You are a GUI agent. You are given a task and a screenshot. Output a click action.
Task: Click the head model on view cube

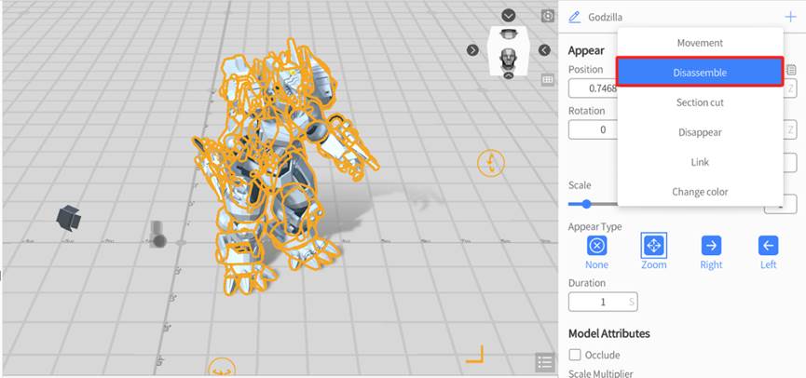(x=509, y=60)
